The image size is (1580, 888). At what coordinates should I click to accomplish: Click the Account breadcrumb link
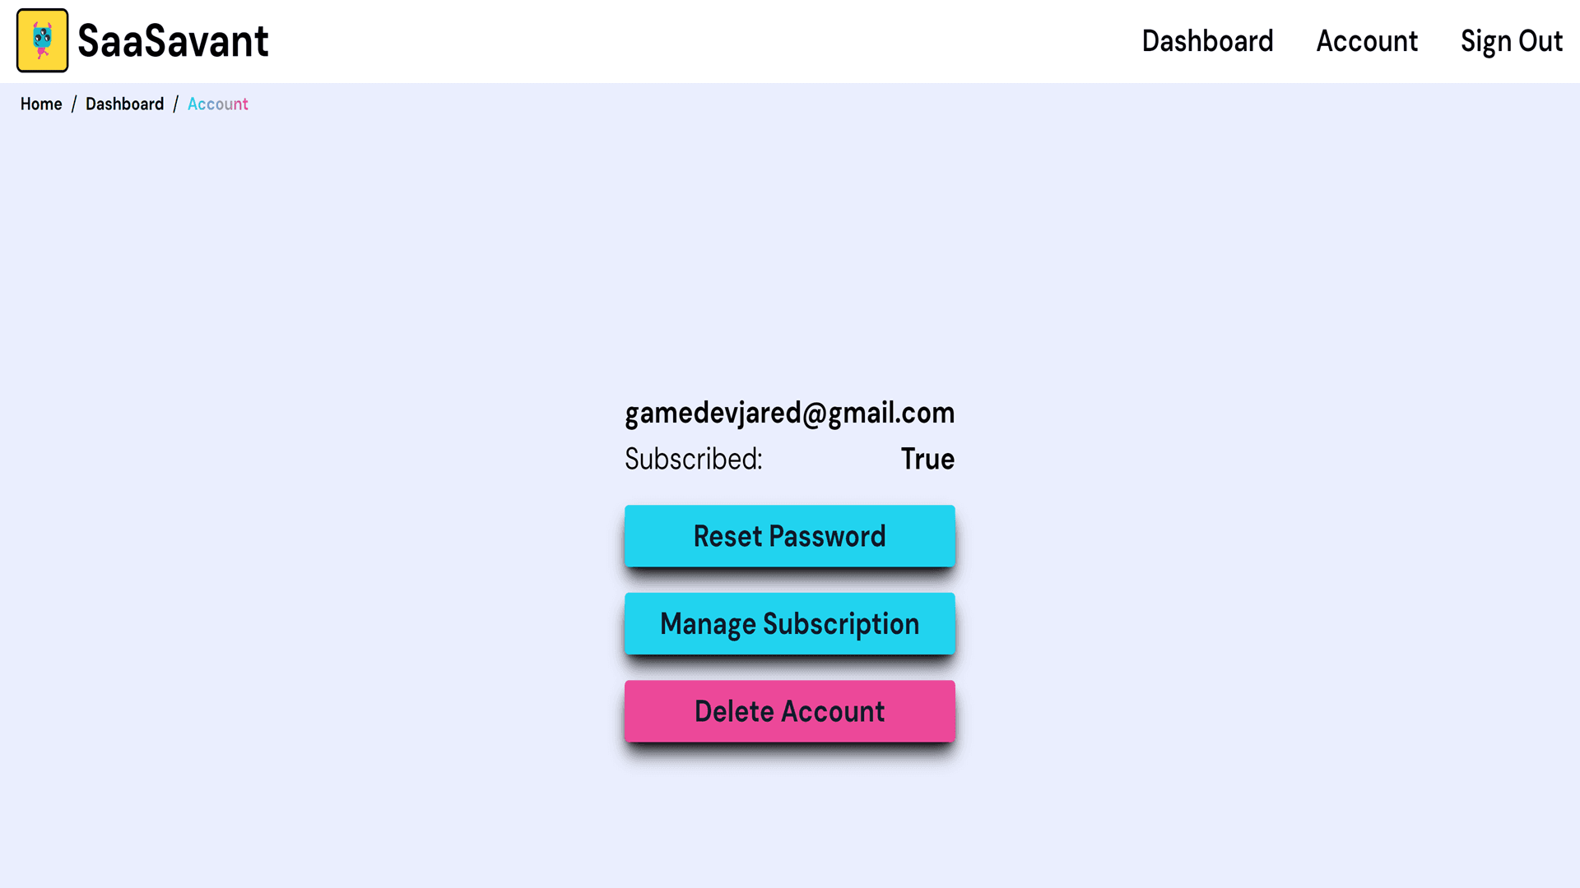pos(217,104)
